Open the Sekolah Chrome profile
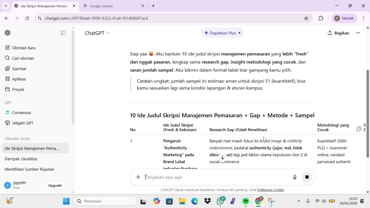This screenshot has height=208, width=370. [x=344, y=18]
